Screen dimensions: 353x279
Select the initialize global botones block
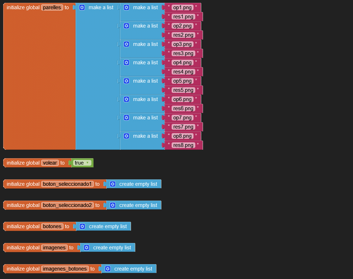click(22, 226)
